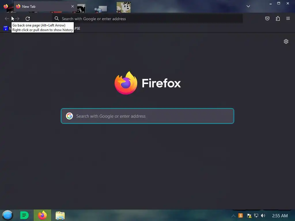295x221 pixels.
Task: Close the New Tab tab
Action: [x=72, y=6]
